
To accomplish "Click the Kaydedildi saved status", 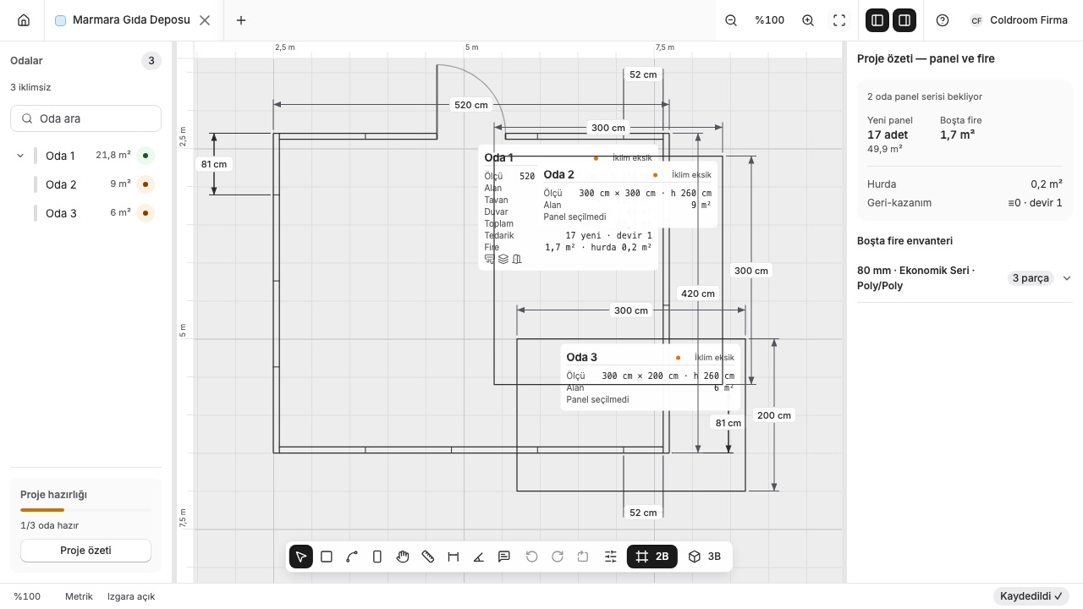I will [1031, 596].
